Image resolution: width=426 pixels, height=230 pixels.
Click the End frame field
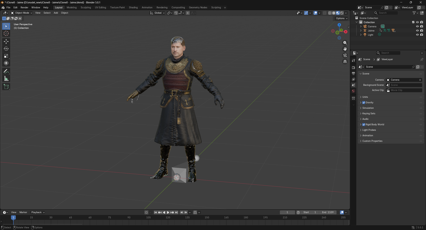328,212
